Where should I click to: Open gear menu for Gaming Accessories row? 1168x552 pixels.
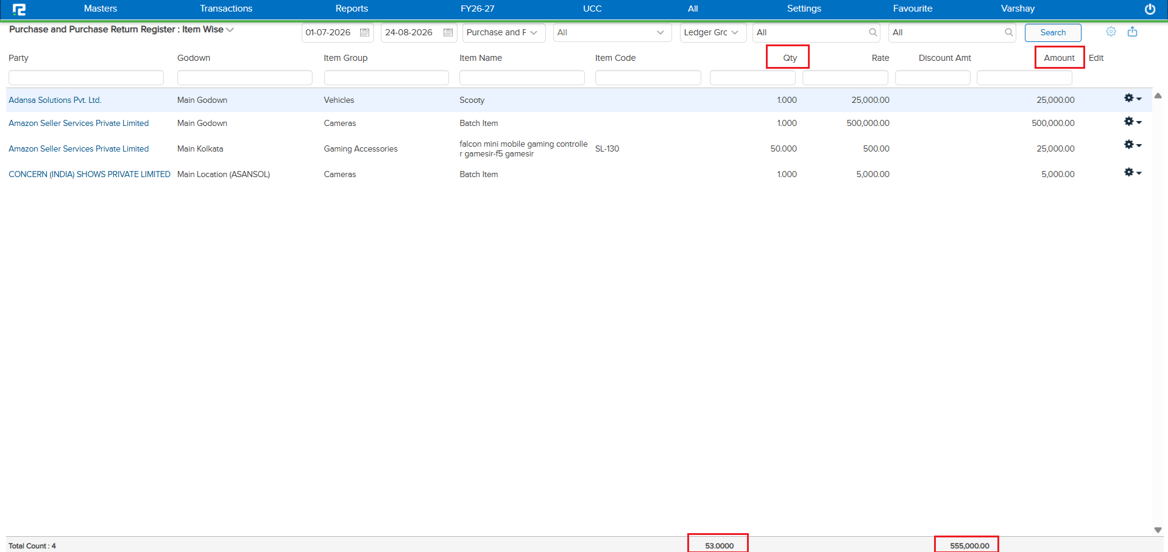(x=1133, y=145)
